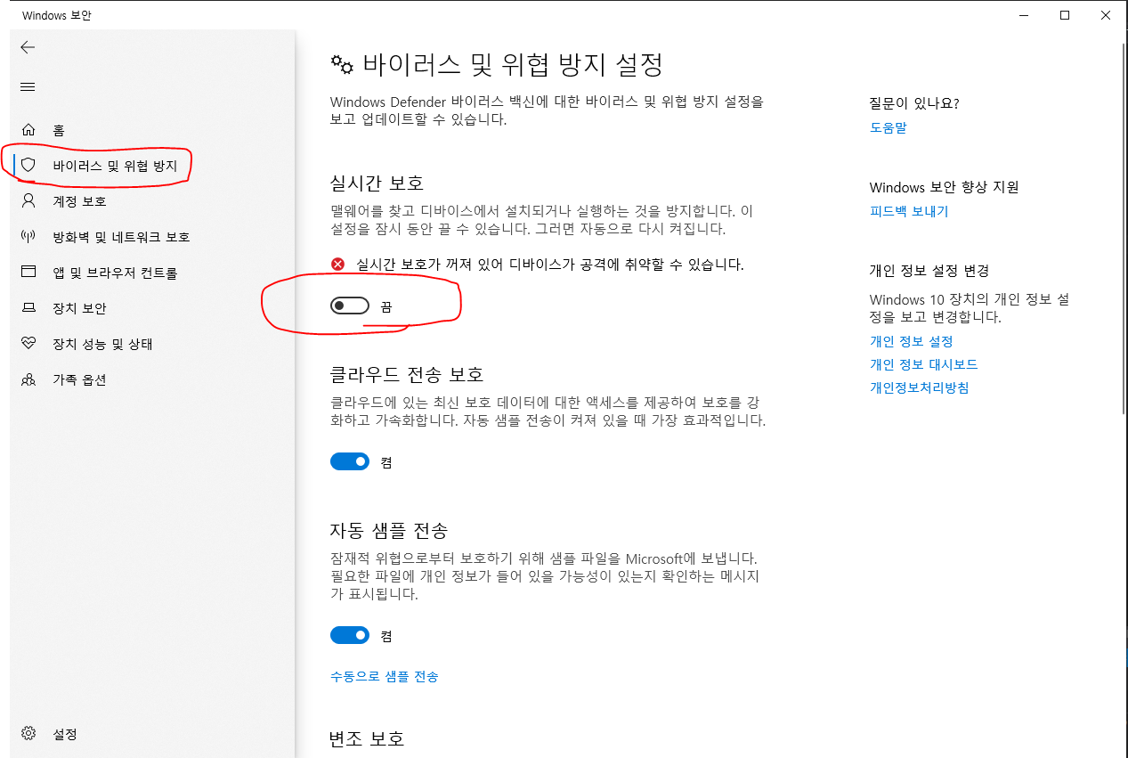
Task: Click the red error icon beside real-time protection warning
Action: 337,265
